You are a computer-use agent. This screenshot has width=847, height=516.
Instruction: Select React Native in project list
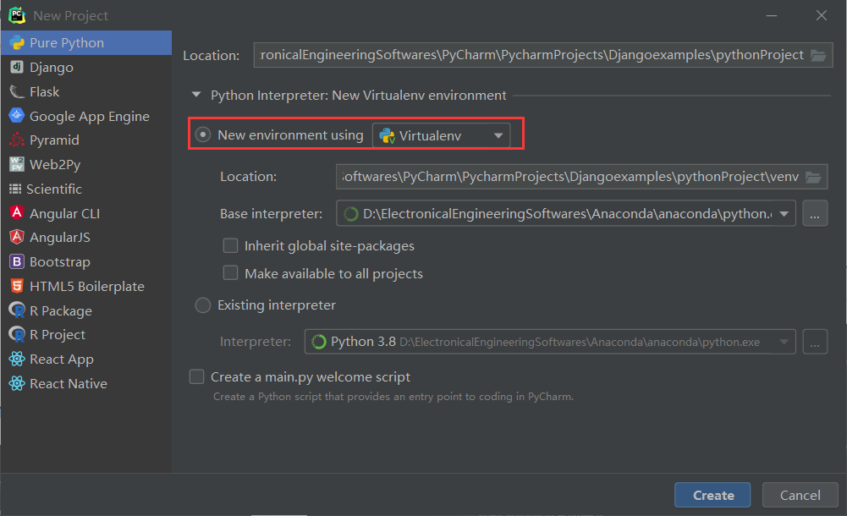86,383
